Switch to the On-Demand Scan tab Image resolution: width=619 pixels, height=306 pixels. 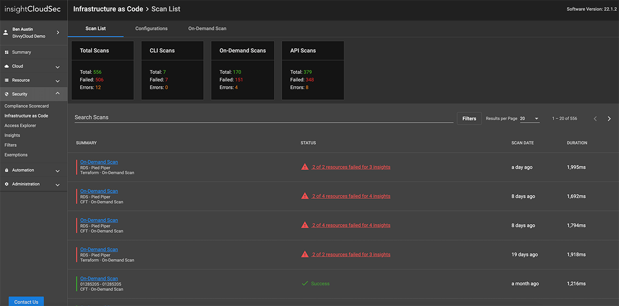click(x=207, y=28)
